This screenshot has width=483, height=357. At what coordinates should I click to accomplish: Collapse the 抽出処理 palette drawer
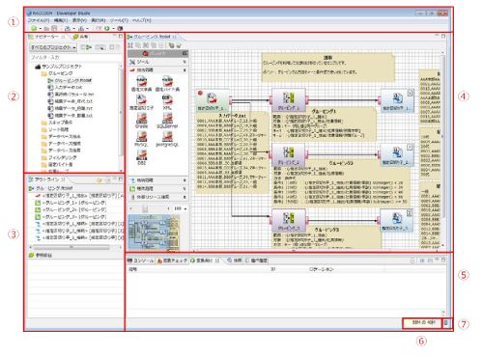pyautogui.click(x=156, y=69)
